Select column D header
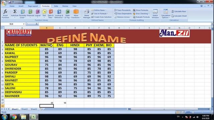 (75, 28)
